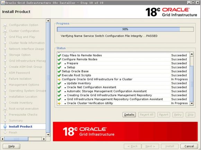Click green checkmark beside Copy Files to Remote Nodes
Image resolution: width=201 pixels, height=150 pixels.
pos(59,55)
